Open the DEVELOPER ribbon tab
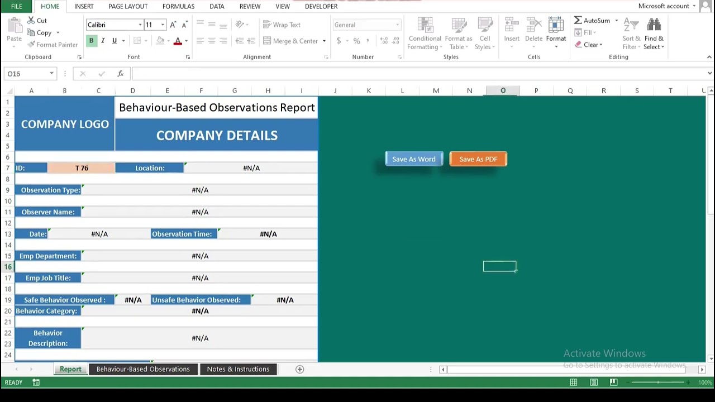This screenshot has height=402, width=715. [321, 6]
